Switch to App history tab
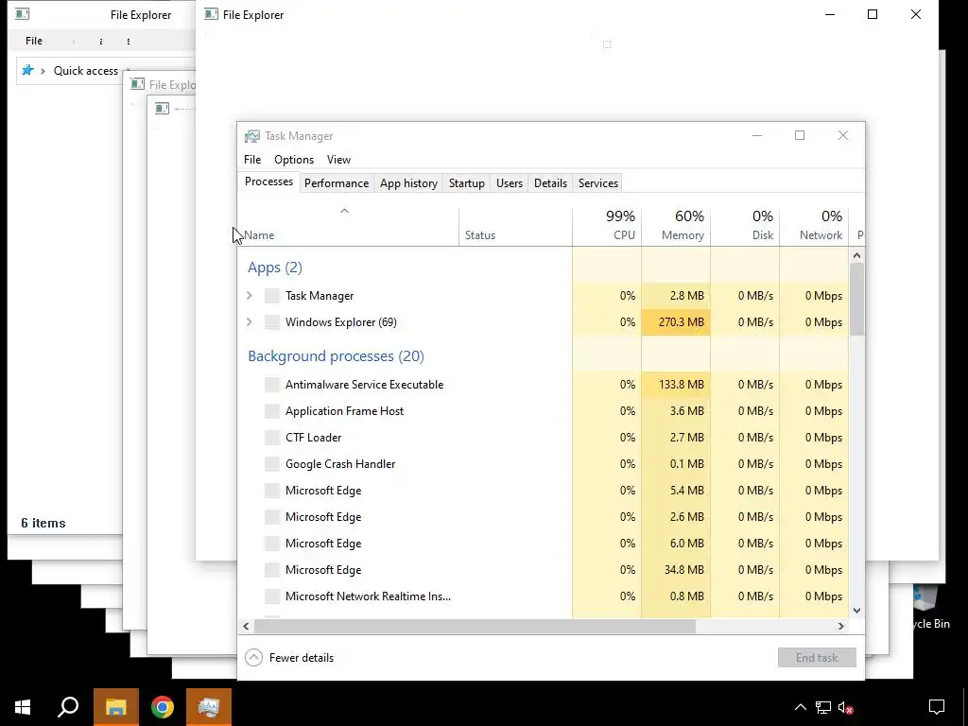Viewport: 968px width, 726px height. [408, 183]
